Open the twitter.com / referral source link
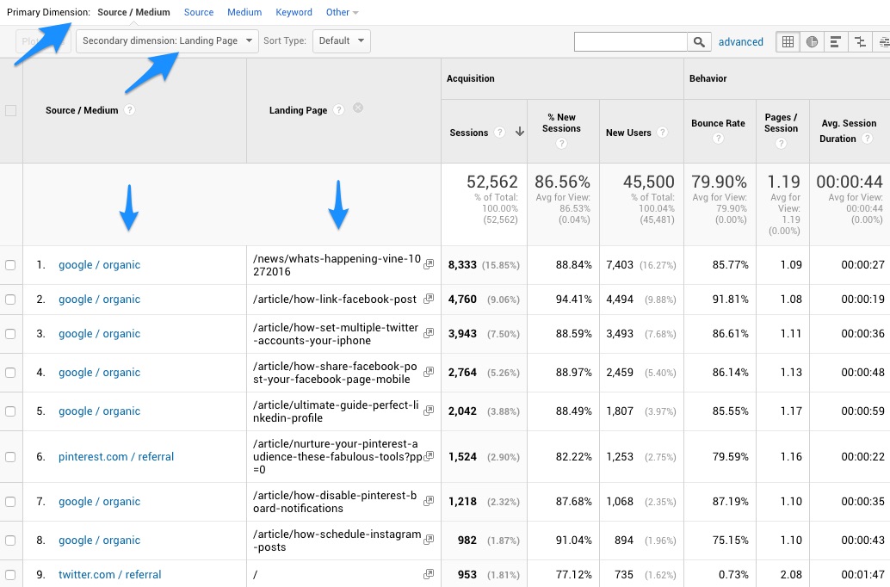 pyautogui.click(x=109, y=575)
